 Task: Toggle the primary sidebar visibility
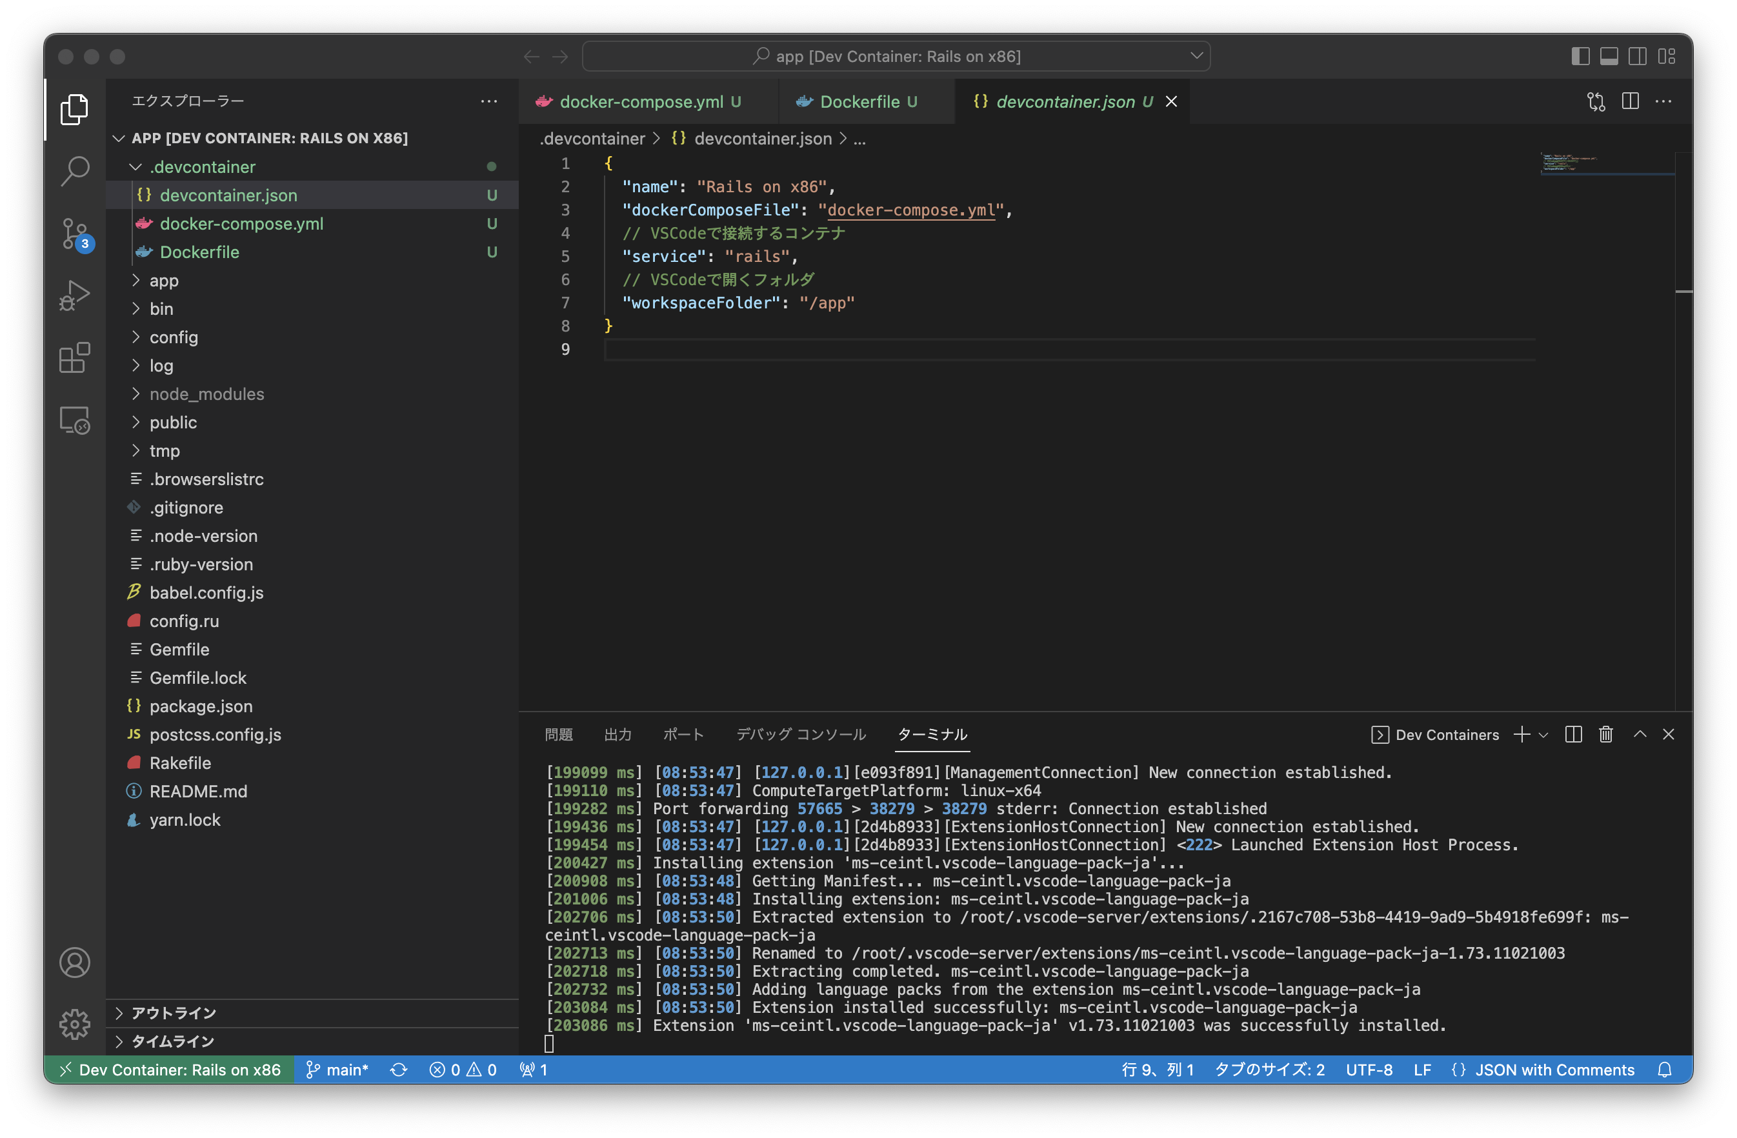pos(1580,56)
